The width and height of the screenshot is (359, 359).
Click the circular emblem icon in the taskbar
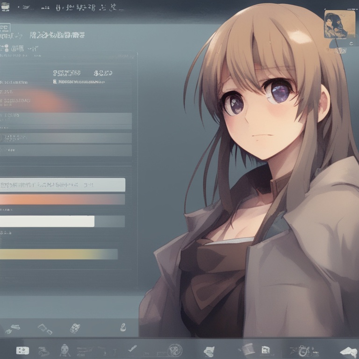[175, 350]
